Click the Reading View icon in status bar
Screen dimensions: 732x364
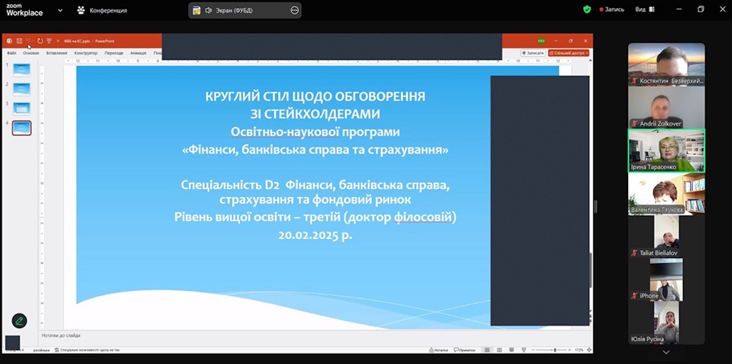click(x=512, y=350)
